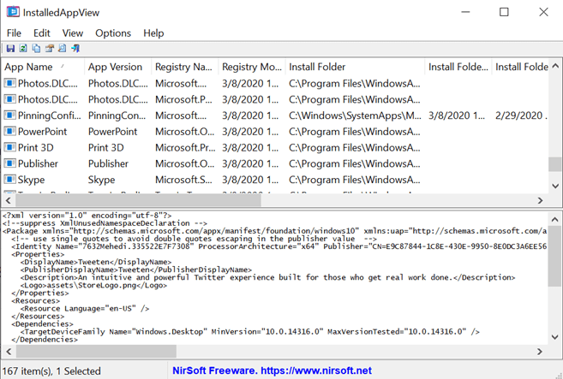The height and width of the screenshot is (379, 563).
Task: Sort by the Registry Mo... column header
Action: [x=252, y=67]
